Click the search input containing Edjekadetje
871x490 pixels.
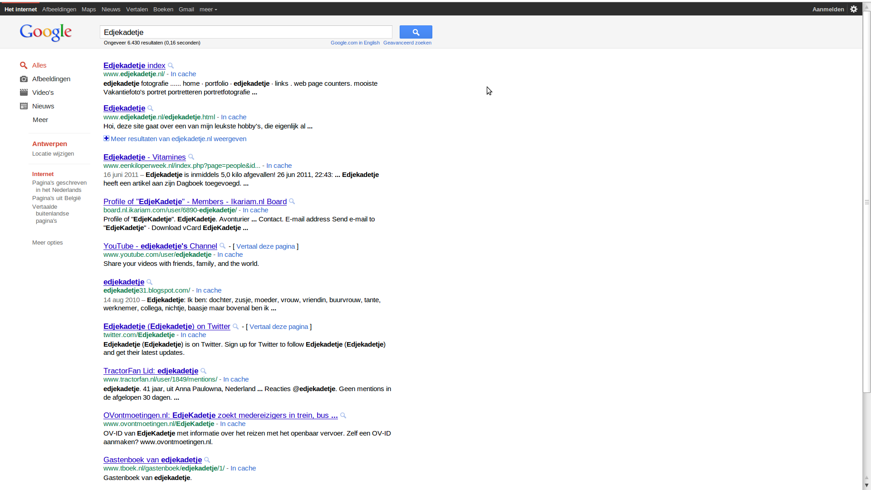[x=246, y=32]
